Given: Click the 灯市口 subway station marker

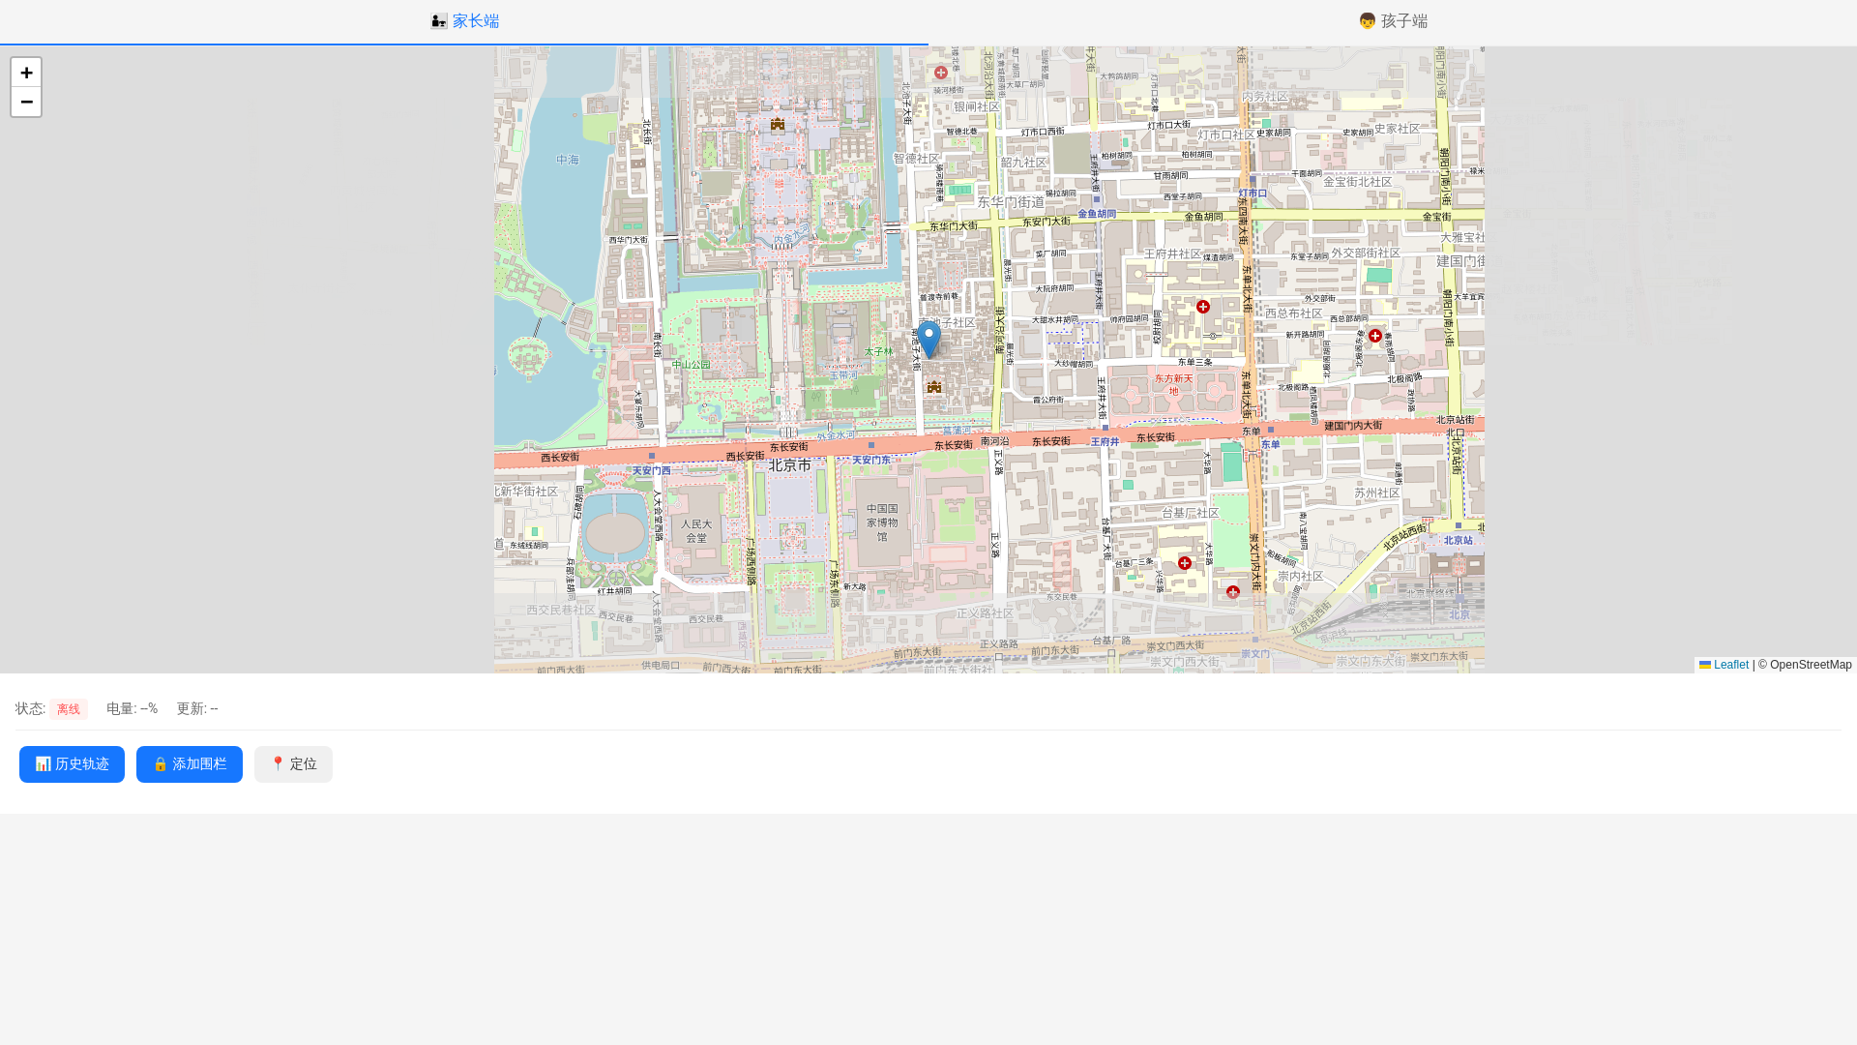Looking at the screenshot, I should pyautogui.click(x=1253, y=180).
